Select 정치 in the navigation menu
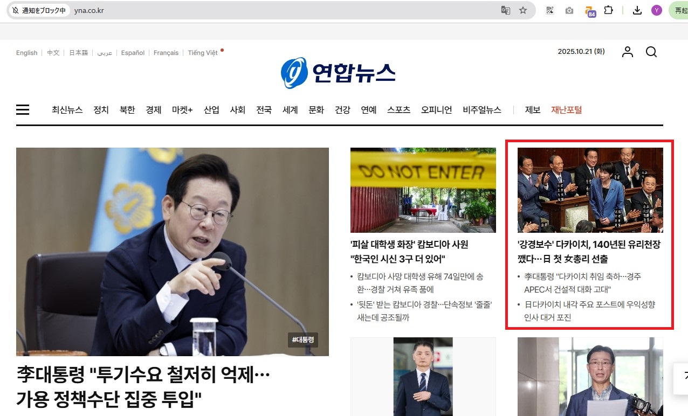This screenshot has width=688, height=416. coord(101,110)
